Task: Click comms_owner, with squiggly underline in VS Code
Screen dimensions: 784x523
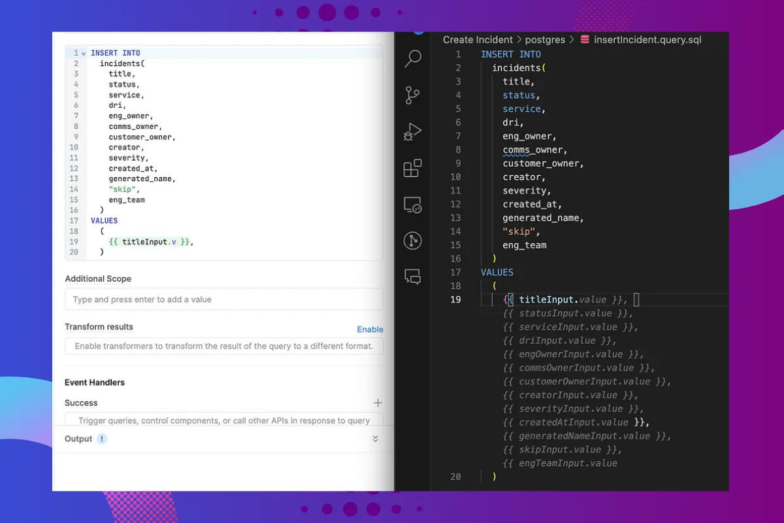Action: pos(535,150)
